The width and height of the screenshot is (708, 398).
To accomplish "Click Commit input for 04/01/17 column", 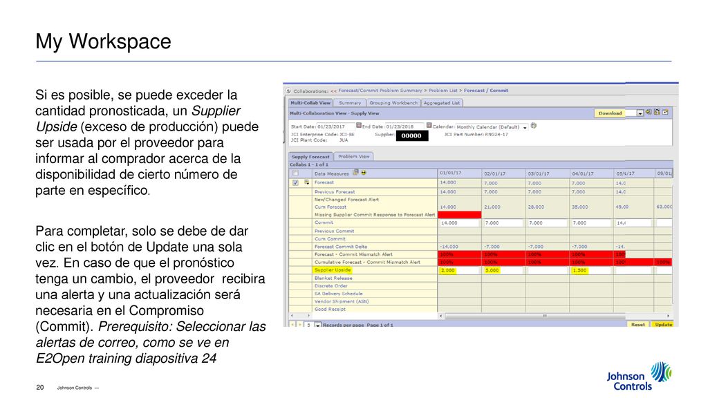I will 591,223.
